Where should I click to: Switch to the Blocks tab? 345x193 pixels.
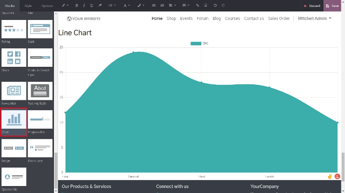coord(9,5)
